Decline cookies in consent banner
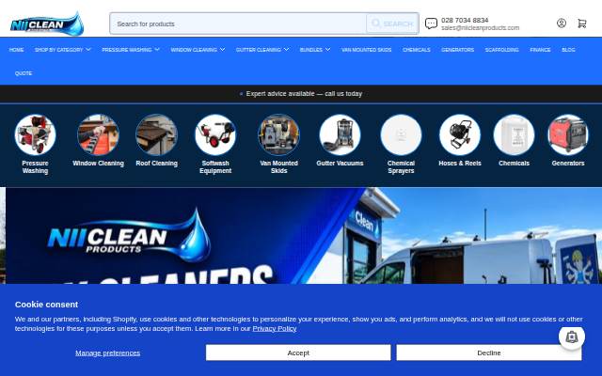The image size is (602, 376). point(489,352)
